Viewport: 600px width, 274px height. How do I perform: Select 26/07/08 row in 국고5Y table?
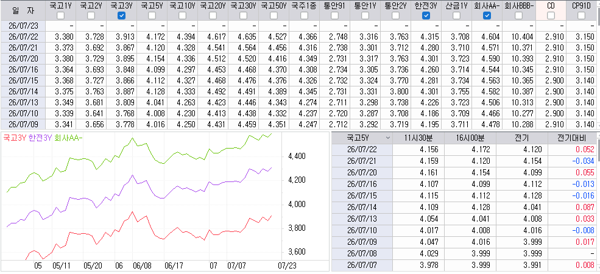pyautogui.click(x=464, y=253)
